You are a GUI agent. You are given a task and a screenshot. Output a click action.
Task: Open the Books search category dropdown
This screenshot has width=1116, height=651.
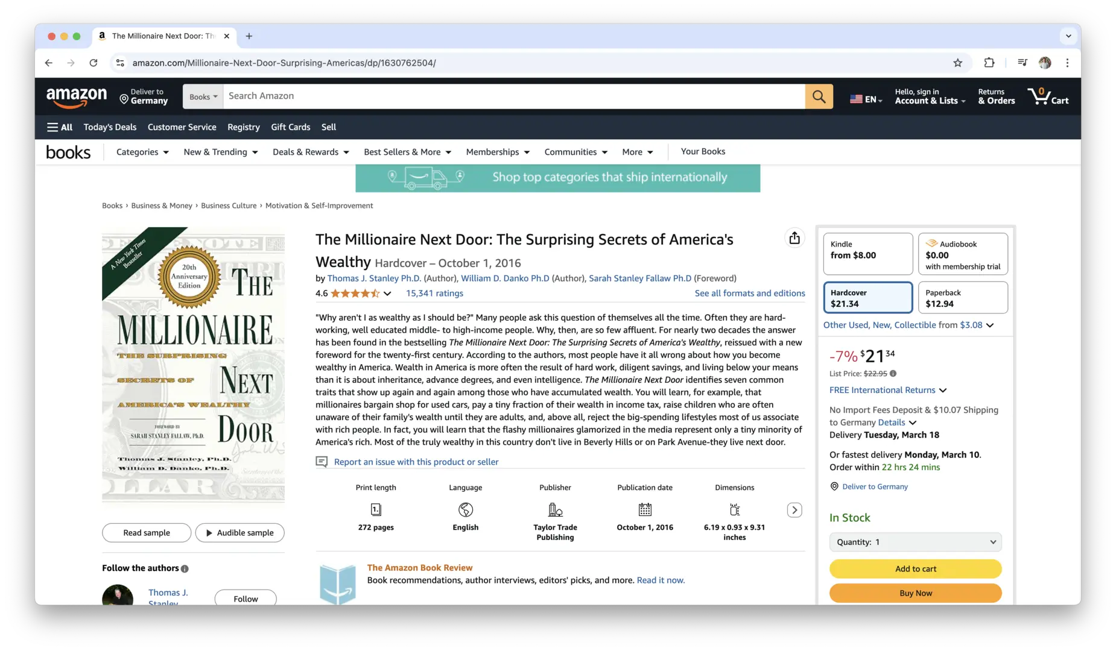pos(203,96)
